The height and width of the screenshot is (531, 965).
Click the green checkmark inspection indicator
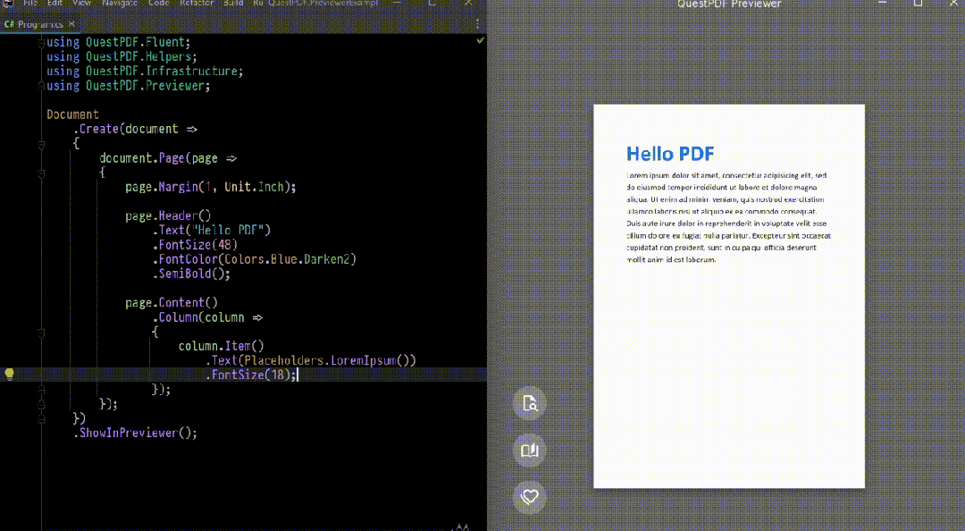coord(481,41)
